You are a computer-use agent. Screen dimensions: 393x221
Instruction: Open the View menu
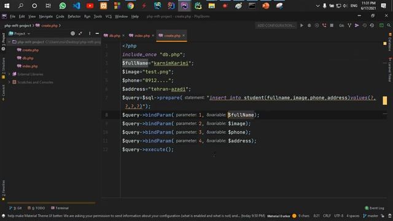pos(32,17)
